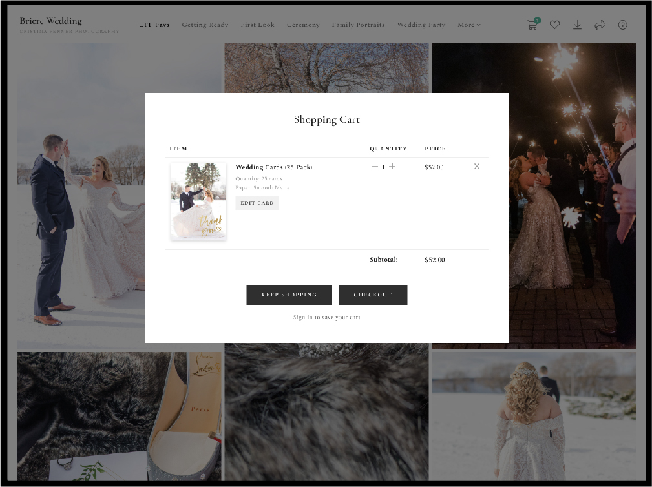The height and width of the screenshot is (487, 652).
Task: Click the $52.00 subtotal amount
Action: click(x=434, y=260)
